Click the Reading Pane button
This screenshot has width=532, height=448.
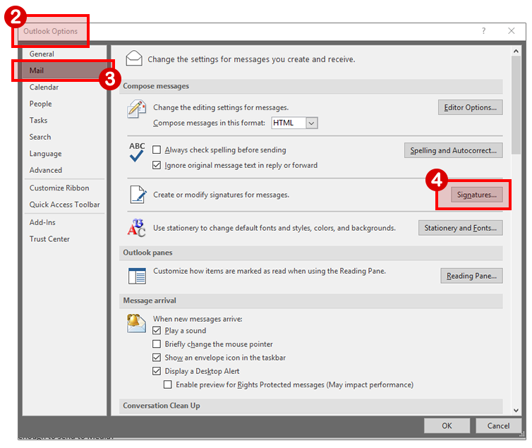471,276
